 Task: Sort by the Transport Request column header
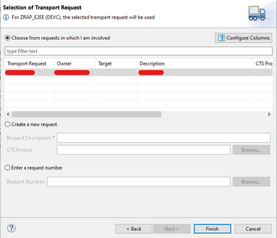pyautogui.click(x=27, y=64)
